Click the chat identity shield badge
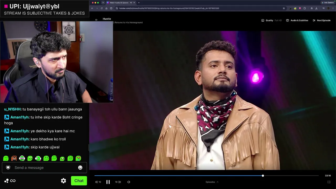The width and height of the screenshot is (336, 189). (8, 167)
